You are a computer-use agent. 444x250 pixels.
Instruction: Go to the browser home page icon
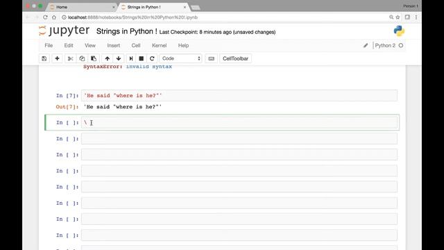coord(54,17)
